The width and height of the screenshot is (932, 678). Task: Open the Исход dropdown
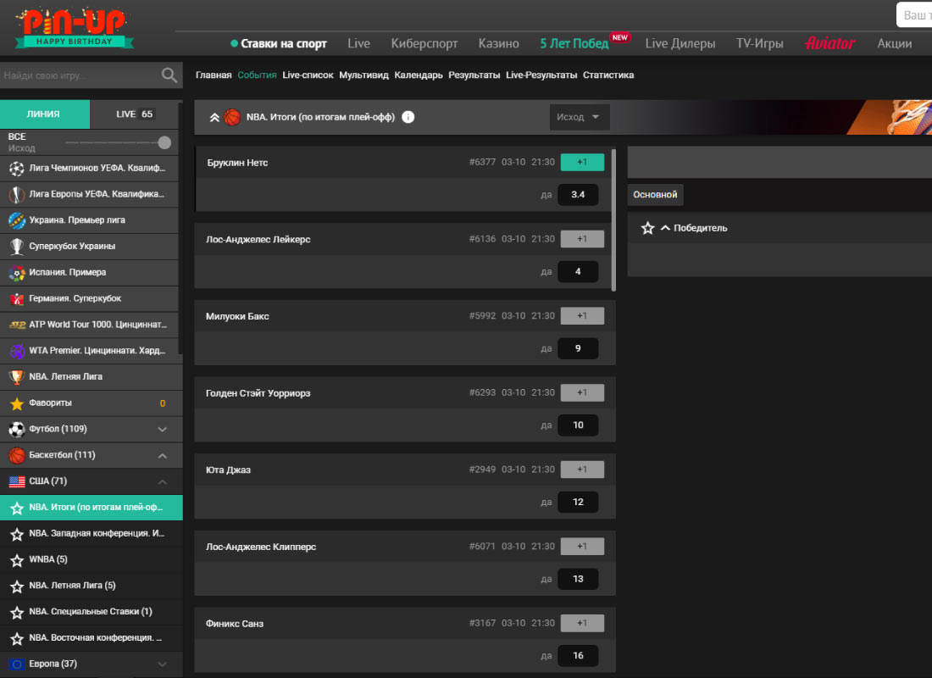tap(579, 118)
